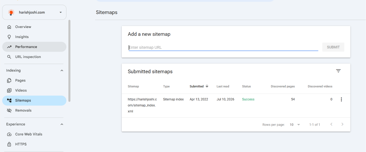Open the Rows per page dropdown
The width and height of the screenshot is (366, 152).
[295, 124]
